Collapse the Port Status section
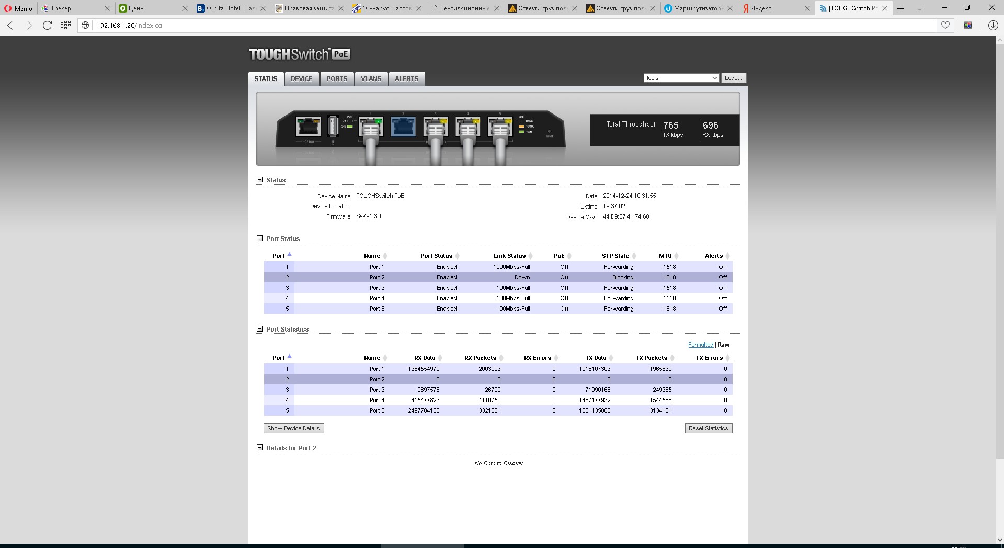 pyautogui.click(x=259, y=238)
